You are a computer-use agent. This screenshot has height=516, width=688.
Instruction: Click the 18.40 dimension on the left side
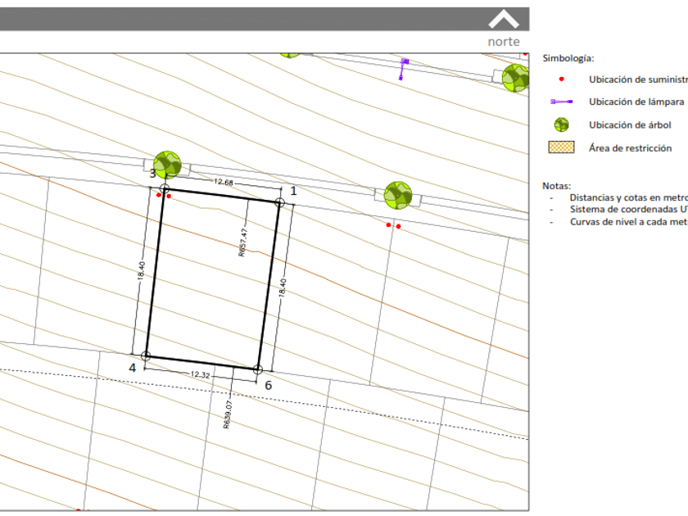click(x=141, y=270)
